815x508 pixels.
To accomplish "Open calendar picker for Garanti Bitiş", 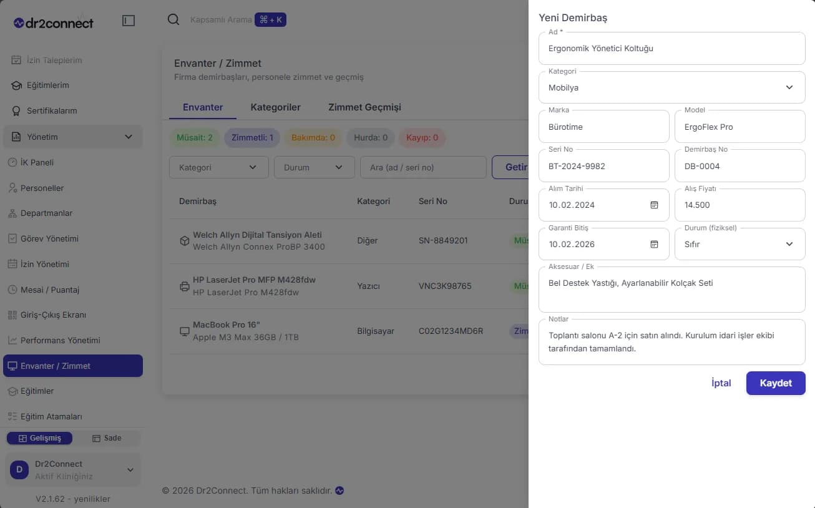I will tap(654, 244).
